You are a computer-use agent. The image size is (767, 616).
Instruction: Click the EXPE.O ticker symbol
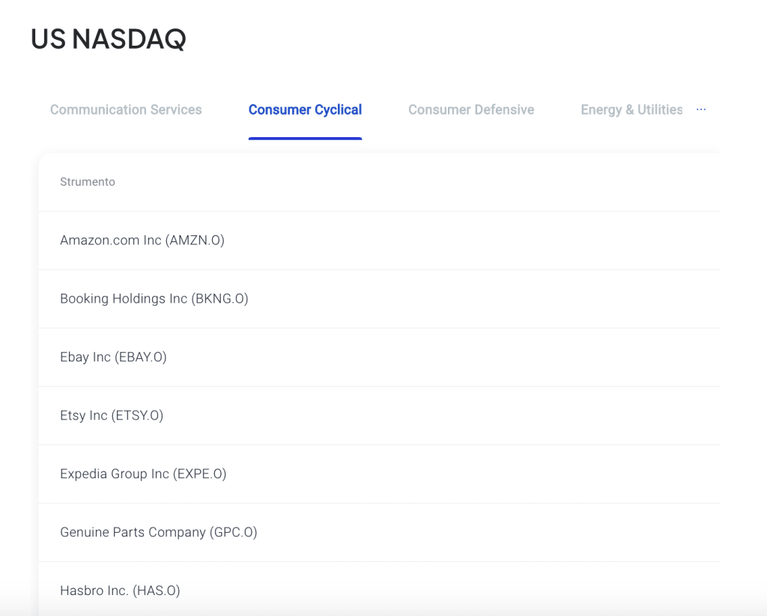coord(199,474)
